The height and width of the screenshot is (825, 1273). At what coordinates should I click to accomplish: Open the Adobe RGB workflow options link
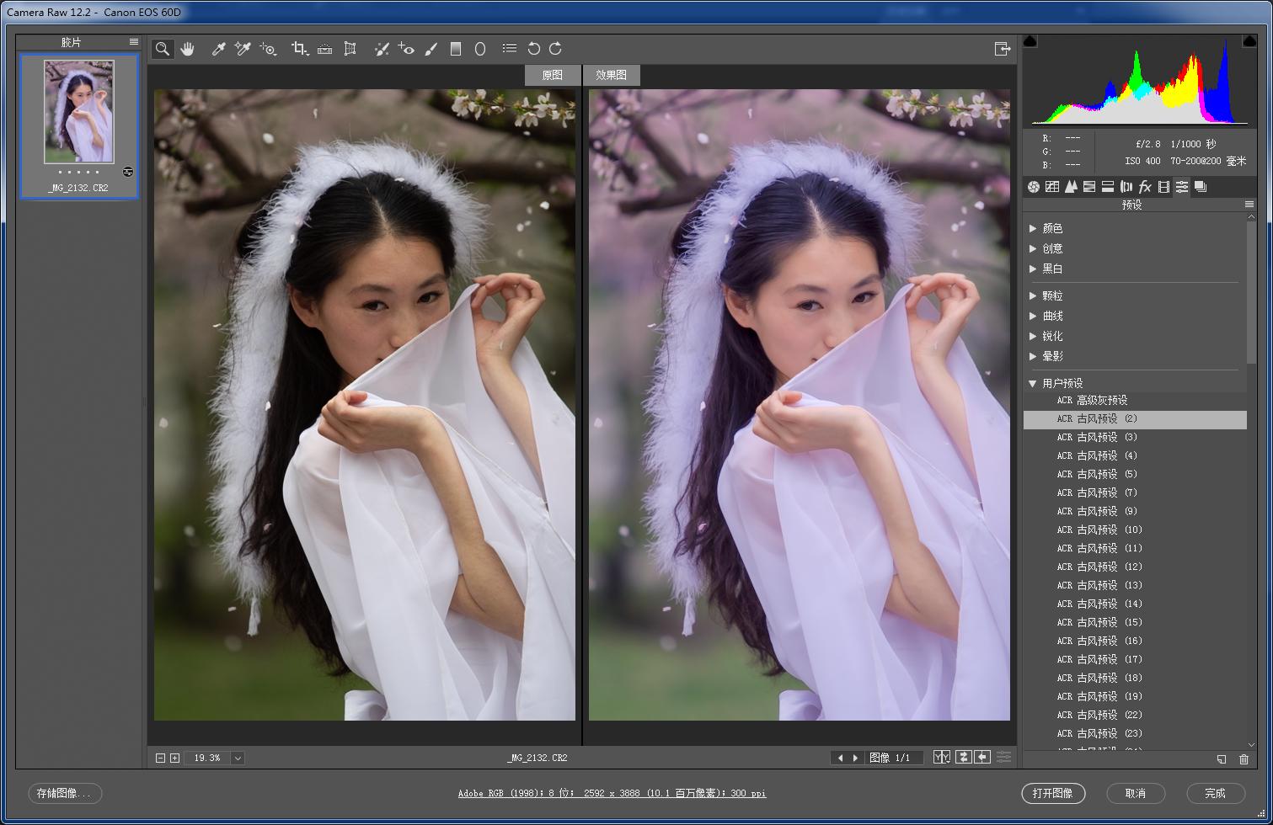point(612,793)
